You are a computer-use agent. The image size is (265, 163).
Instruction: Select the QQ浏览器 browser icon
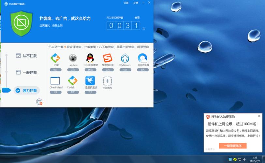click(x=142, y=58)
